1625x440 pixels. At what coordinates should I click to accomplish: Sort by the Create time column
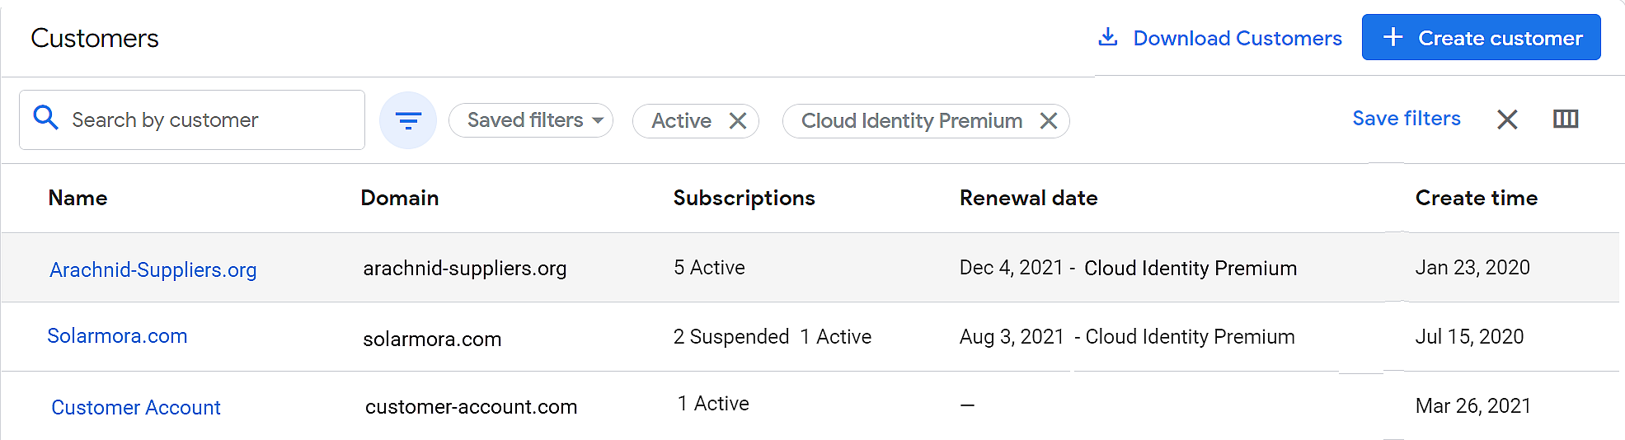click(1476, 198)
